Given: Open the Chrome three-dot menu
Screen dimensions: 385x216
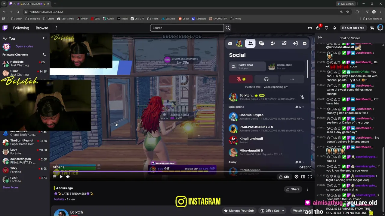Looking at the screenshot, I should 380,12.
